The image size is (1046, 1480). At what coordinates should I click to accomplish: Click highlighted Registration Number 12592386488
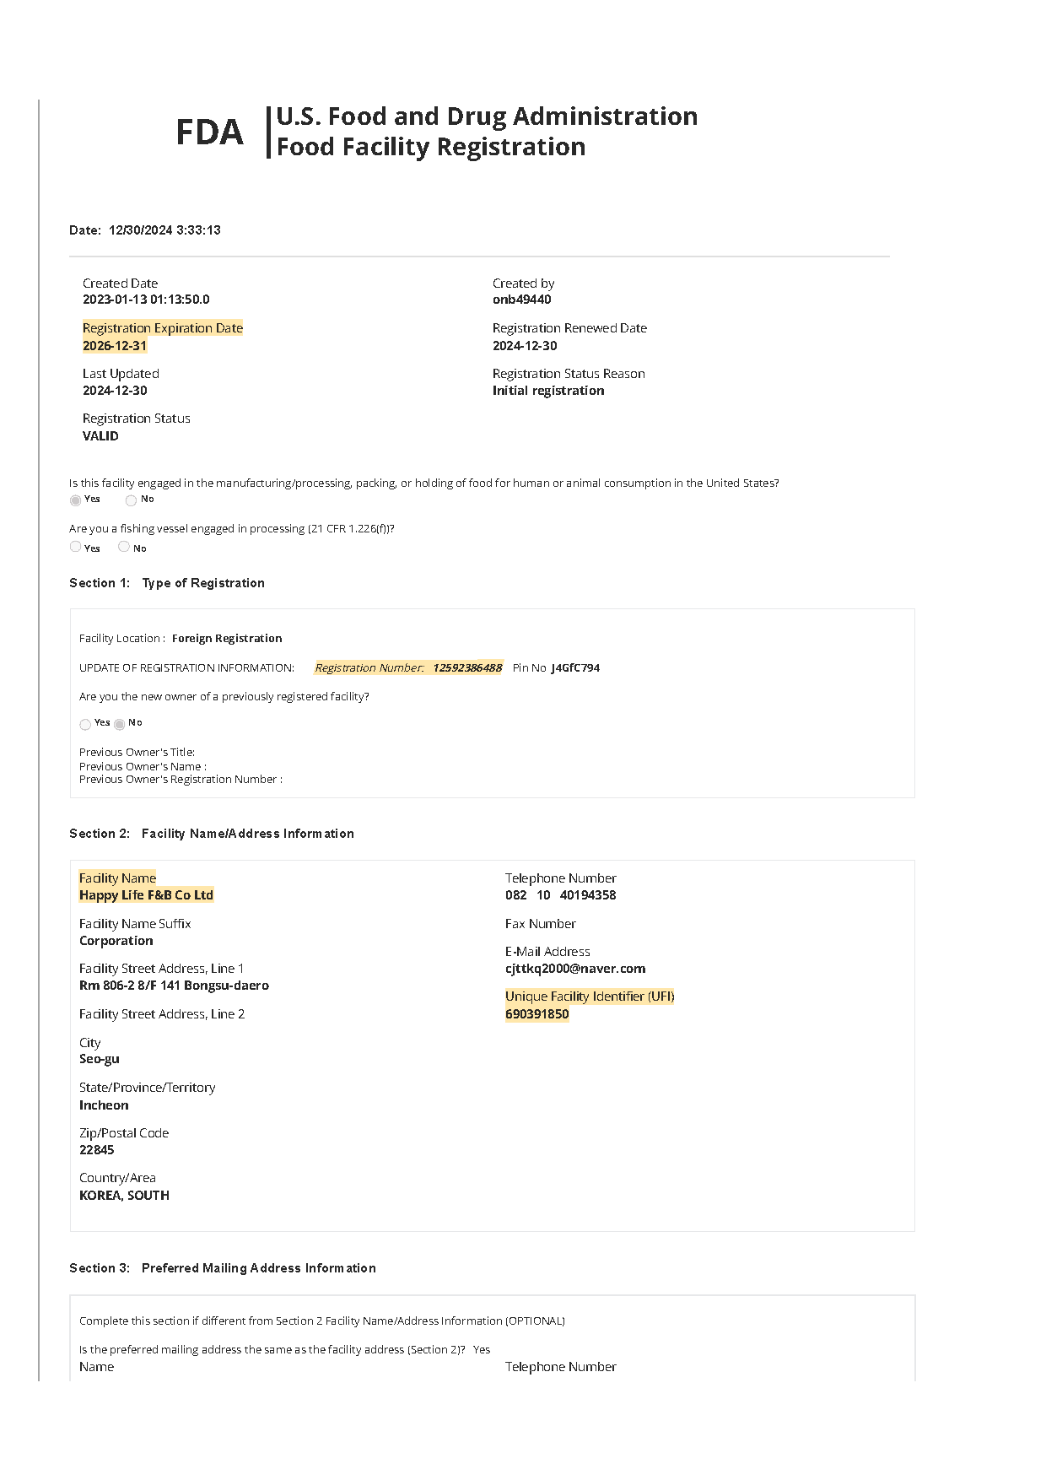tap(467, 667)
